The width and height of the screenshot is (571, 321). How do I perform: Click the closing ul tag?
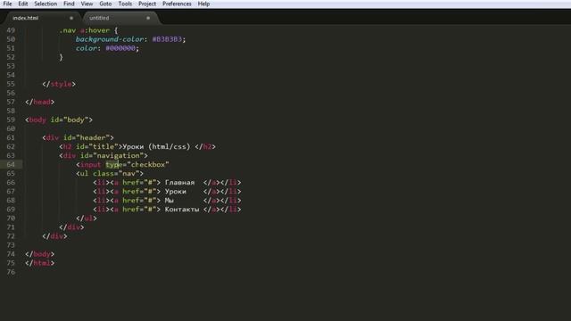[87, 218]
